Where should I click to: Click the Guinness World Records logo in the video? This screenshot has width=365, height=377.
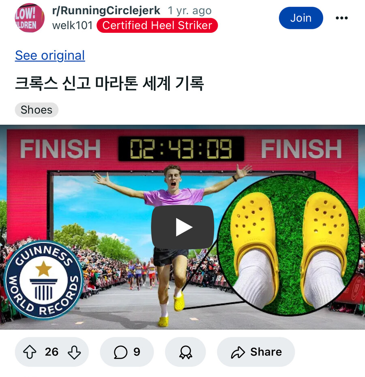point(43,280)
